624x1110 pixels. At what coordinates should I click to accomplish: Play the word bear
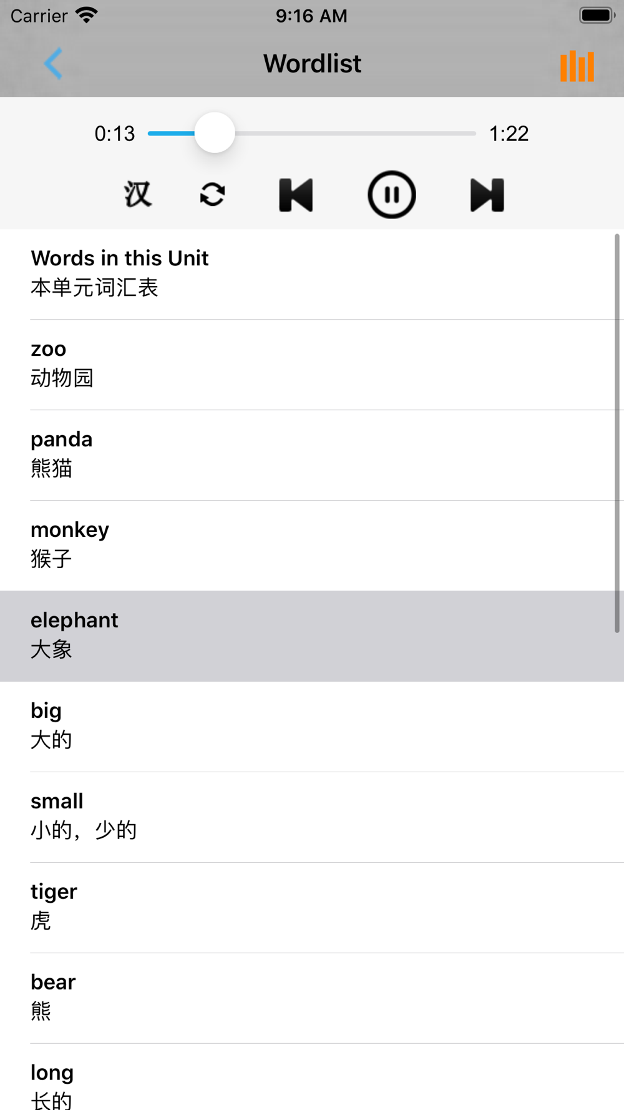(x=312, y=998)
